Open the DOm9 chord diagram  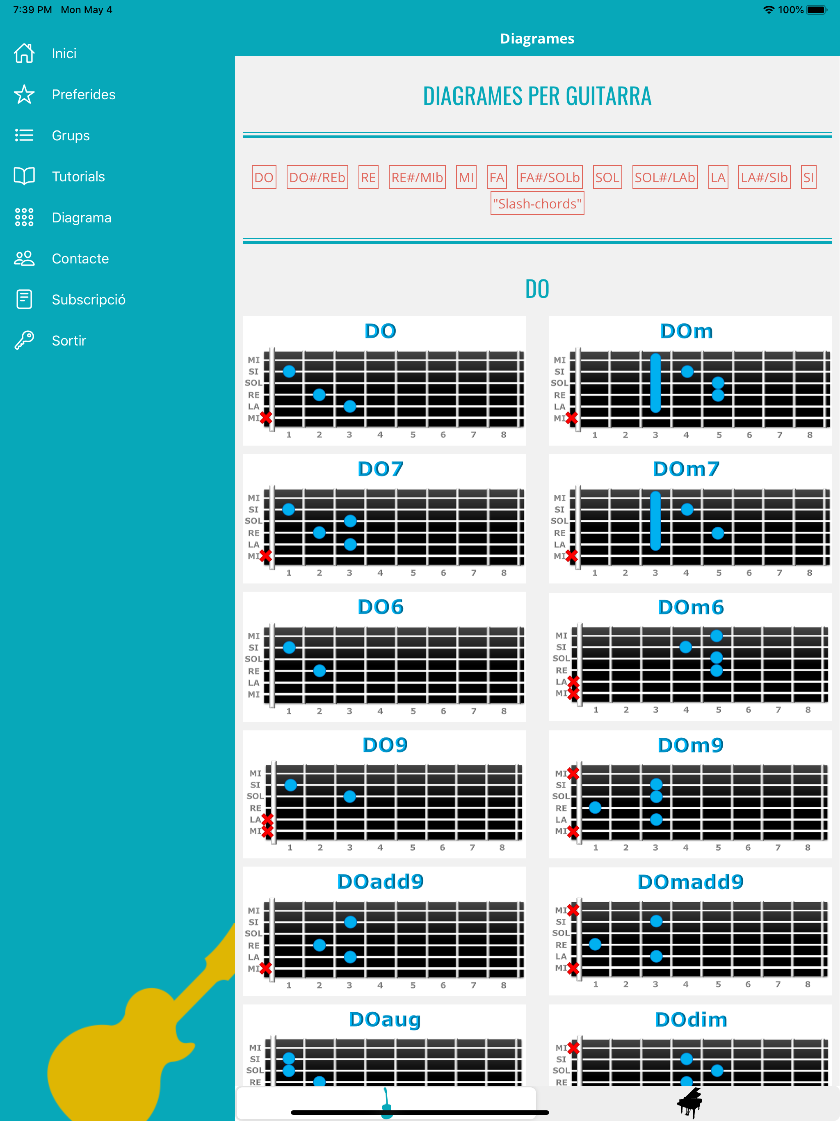(x=690, y=794)
